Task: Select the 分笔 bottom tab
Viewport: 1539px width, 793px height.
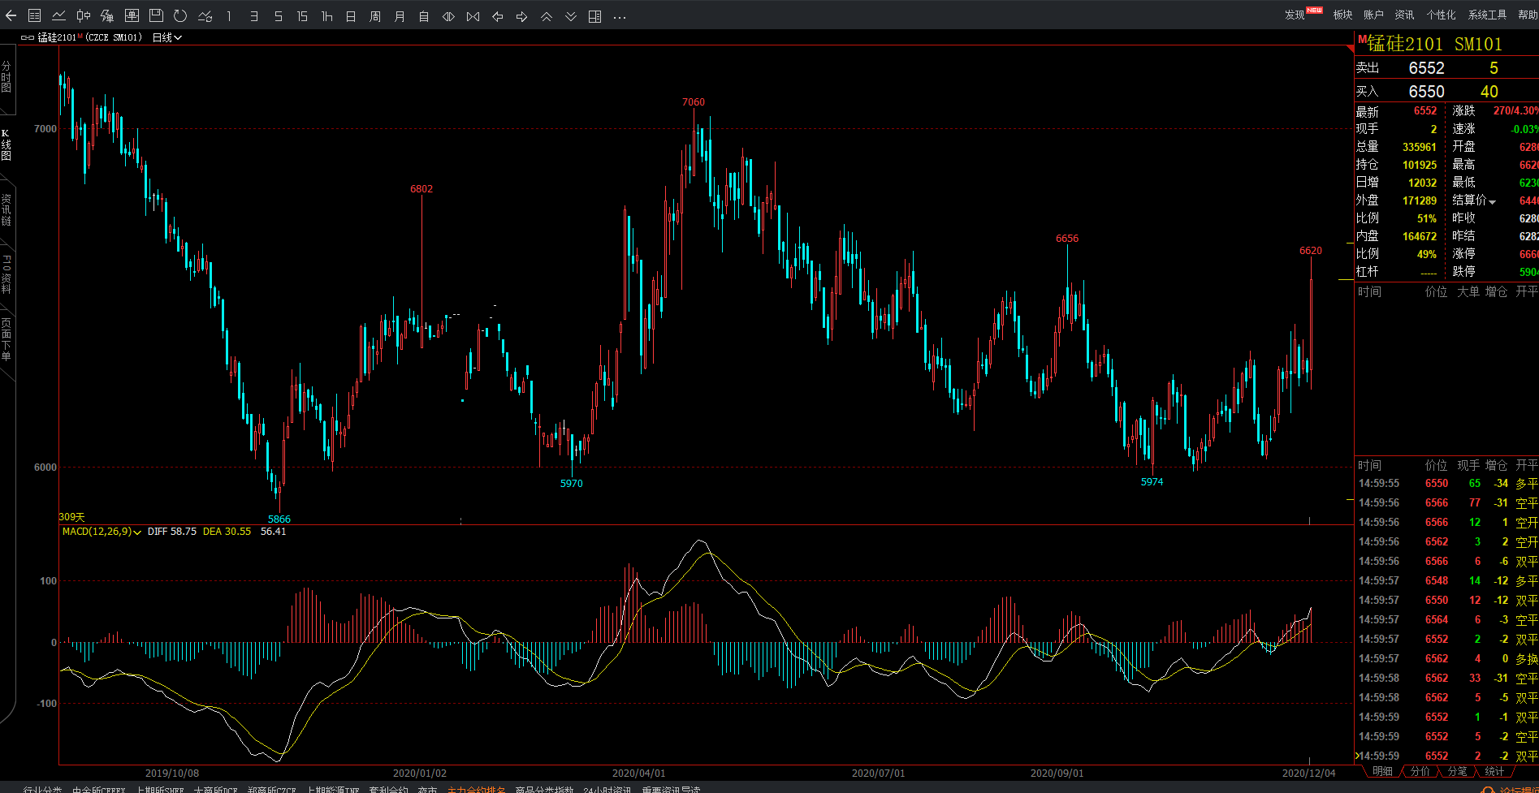Action: click(1457, 771)
